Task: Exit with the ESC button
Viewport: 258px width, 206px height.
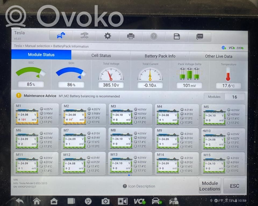Action: tap(234, 186)
